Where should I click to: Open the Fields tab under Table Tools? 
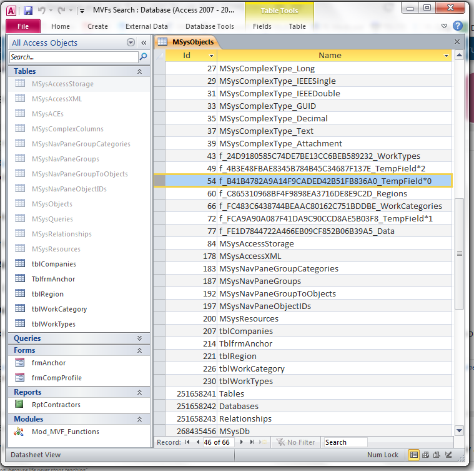click(x=262, y=26)
